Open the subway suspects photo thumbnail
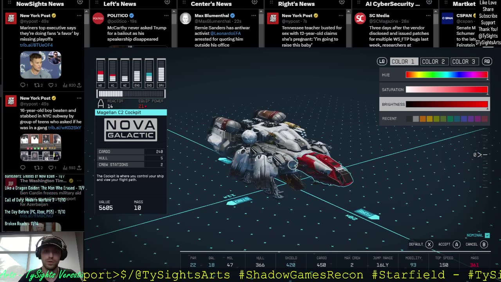Viewport: 501px width, 282px height. (41, 148)
